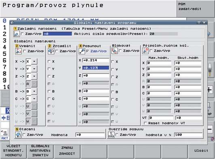Image resolution: width=215 pixels, height=159 pixels.
Task: Click the Posunout Z value field
Action: [96, 75]
